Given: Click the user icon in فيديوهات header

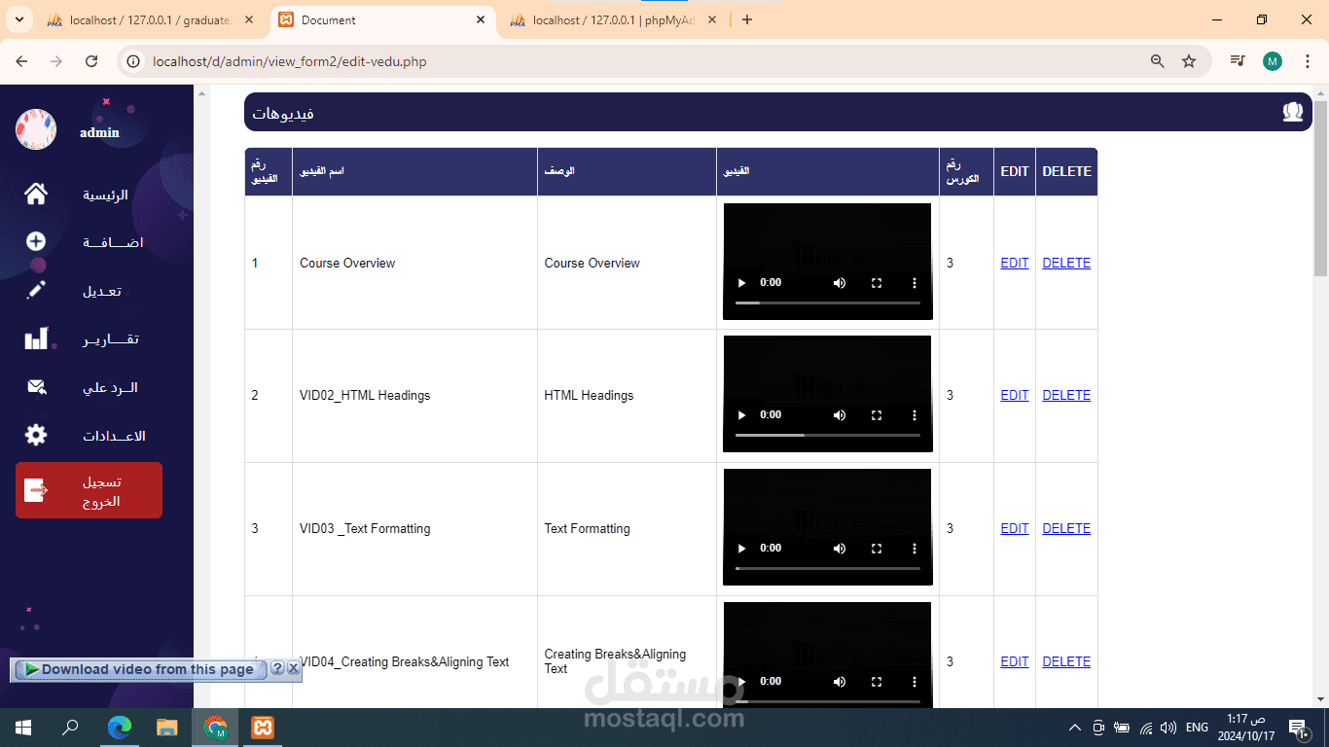Looking at the screenshot, I should coord(1292,112).
